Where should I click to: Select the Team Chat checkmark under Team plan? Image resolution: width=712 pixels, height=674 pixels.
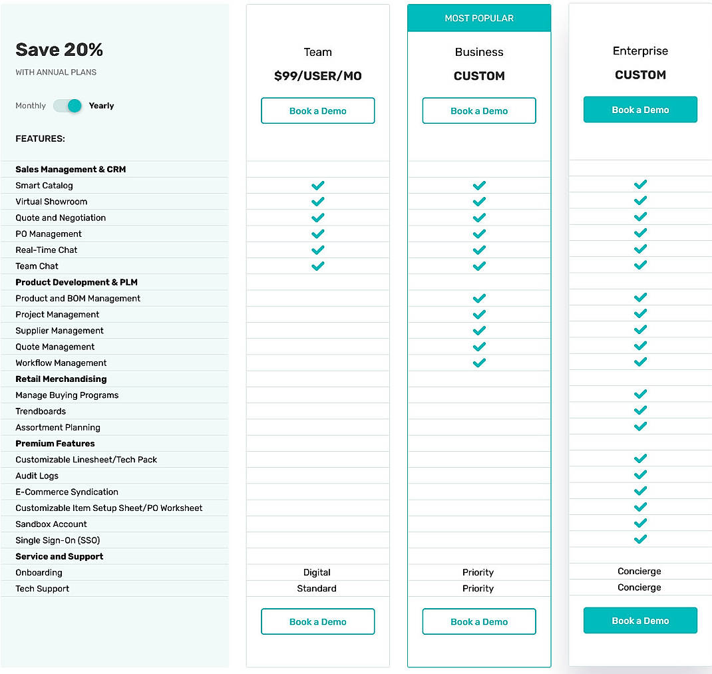tap(317, 265)
